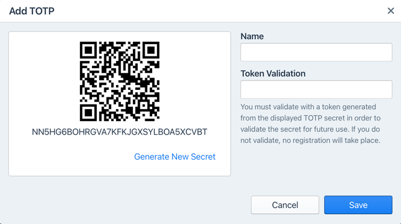The image size is (401, 224).
Task: Click the QR code's top-right finder square
Action: (x=151, y=50)
